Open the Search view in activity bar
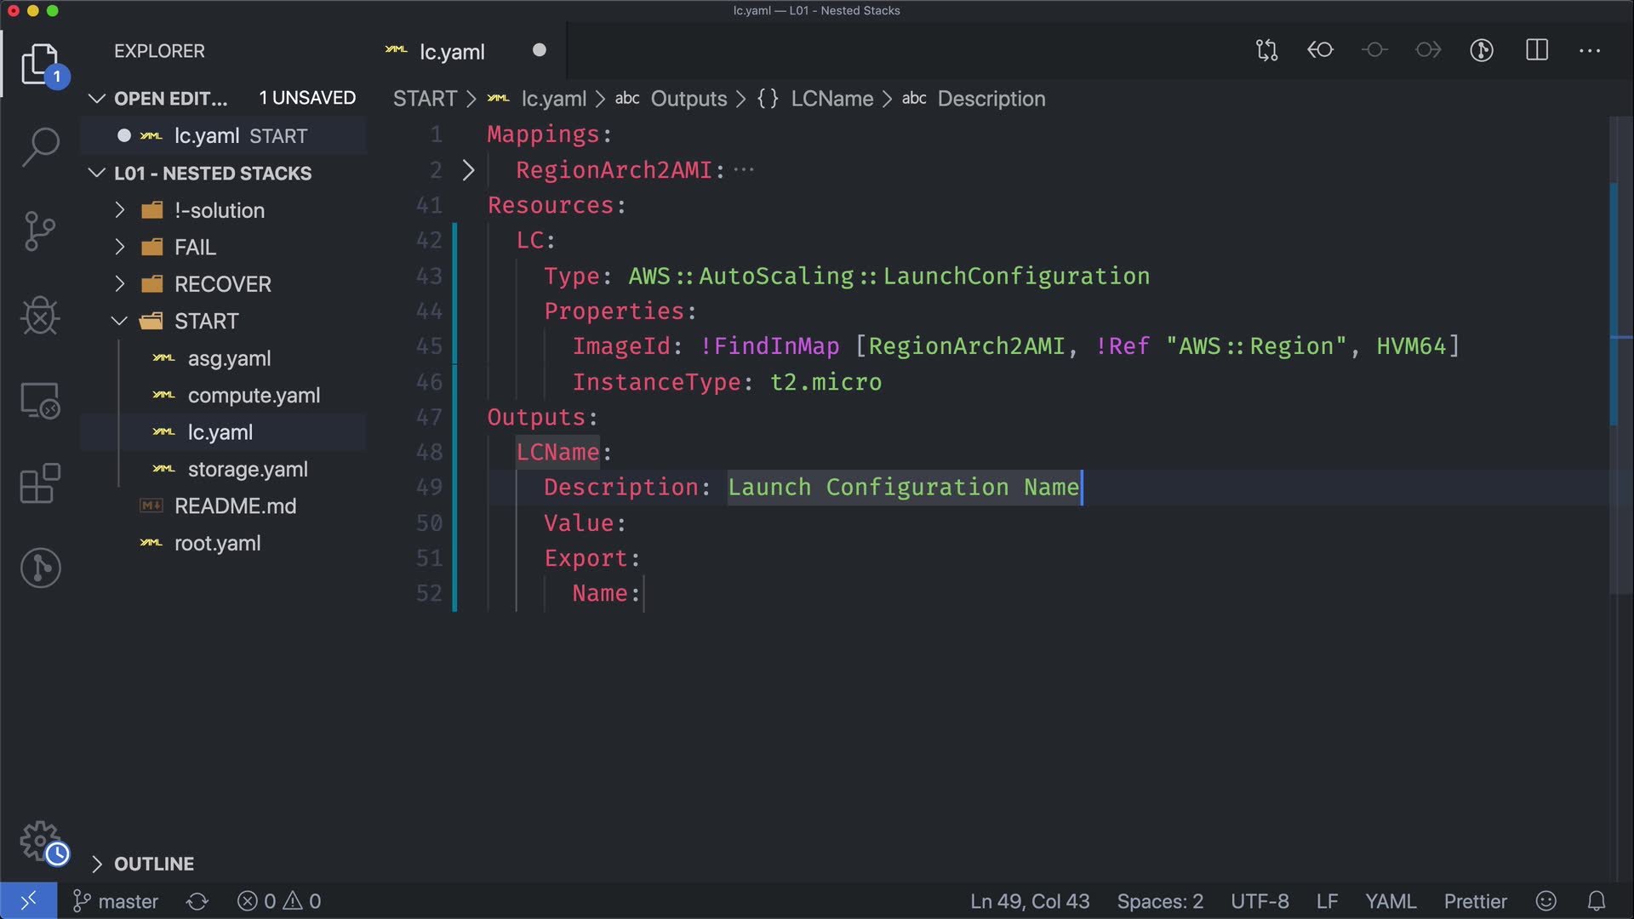This screenshot has width=1634, height=919. (x=40, y=146)
